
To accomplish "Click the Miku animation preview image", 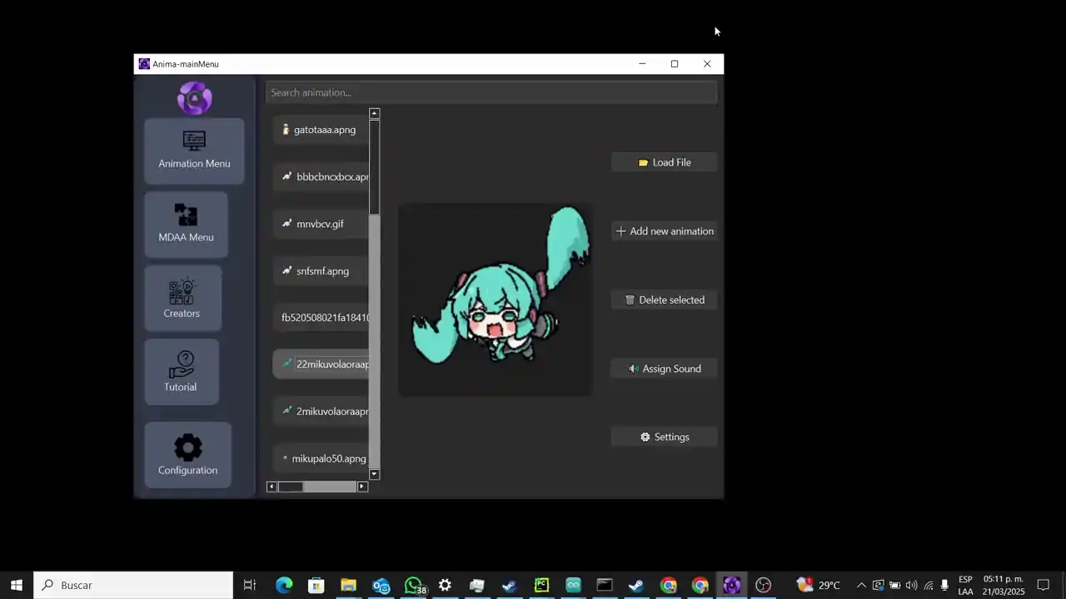I will pos(496,299).
